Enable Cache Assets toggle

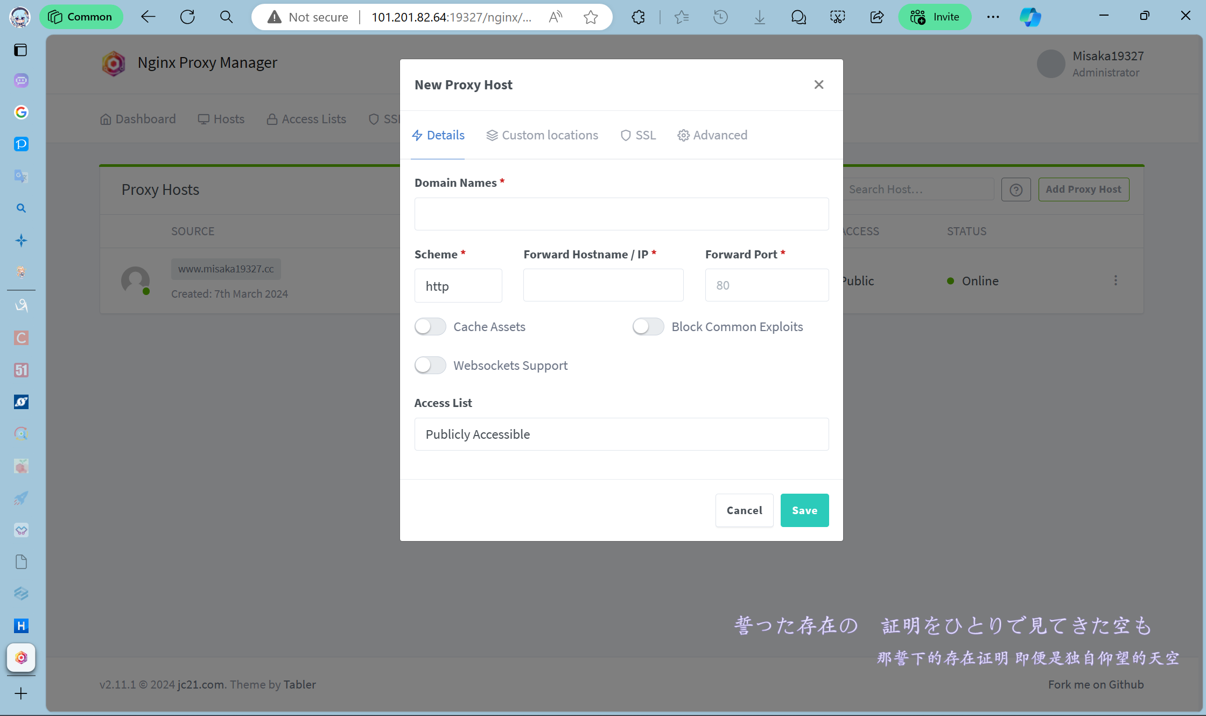point(430,327)
